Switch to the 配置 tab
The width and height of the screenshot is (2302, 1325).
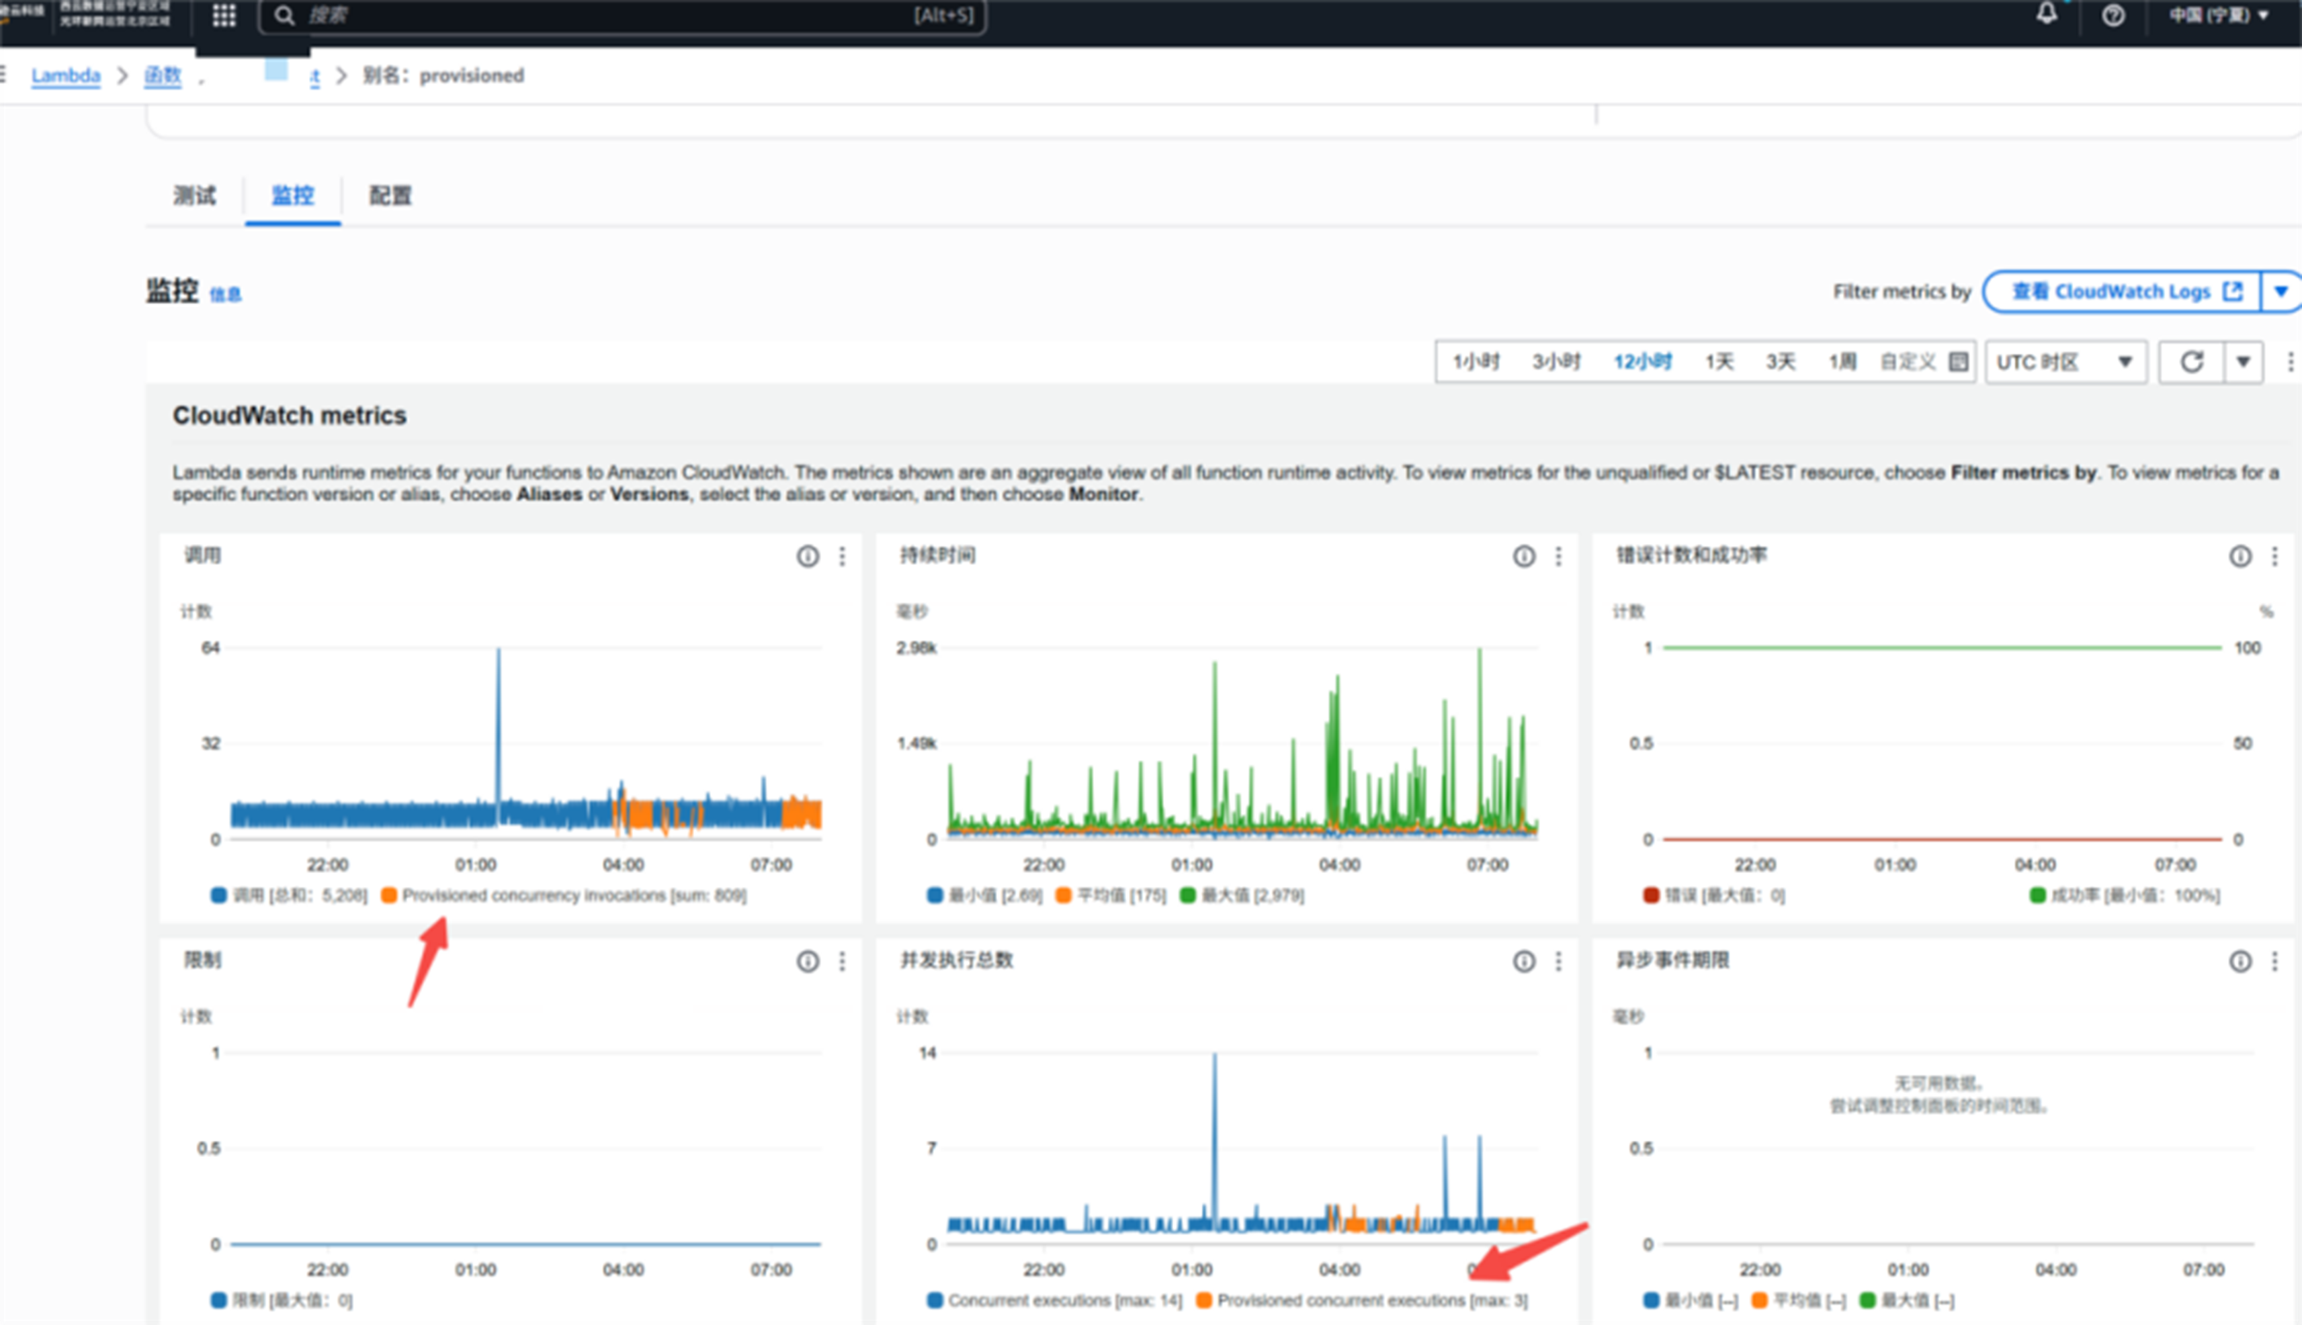(x=390, y=195)
